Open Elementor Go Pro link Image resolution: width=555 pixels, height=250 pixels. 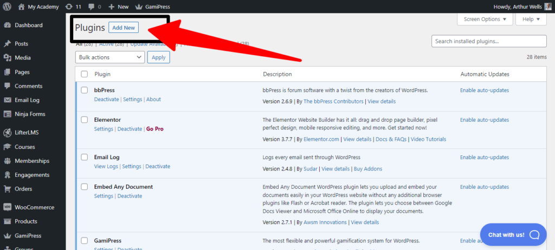coord(155,129)
